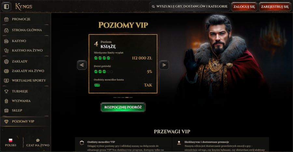
Task: Select the Zakłady na żywo menu item
Action: tap(25, 71)
